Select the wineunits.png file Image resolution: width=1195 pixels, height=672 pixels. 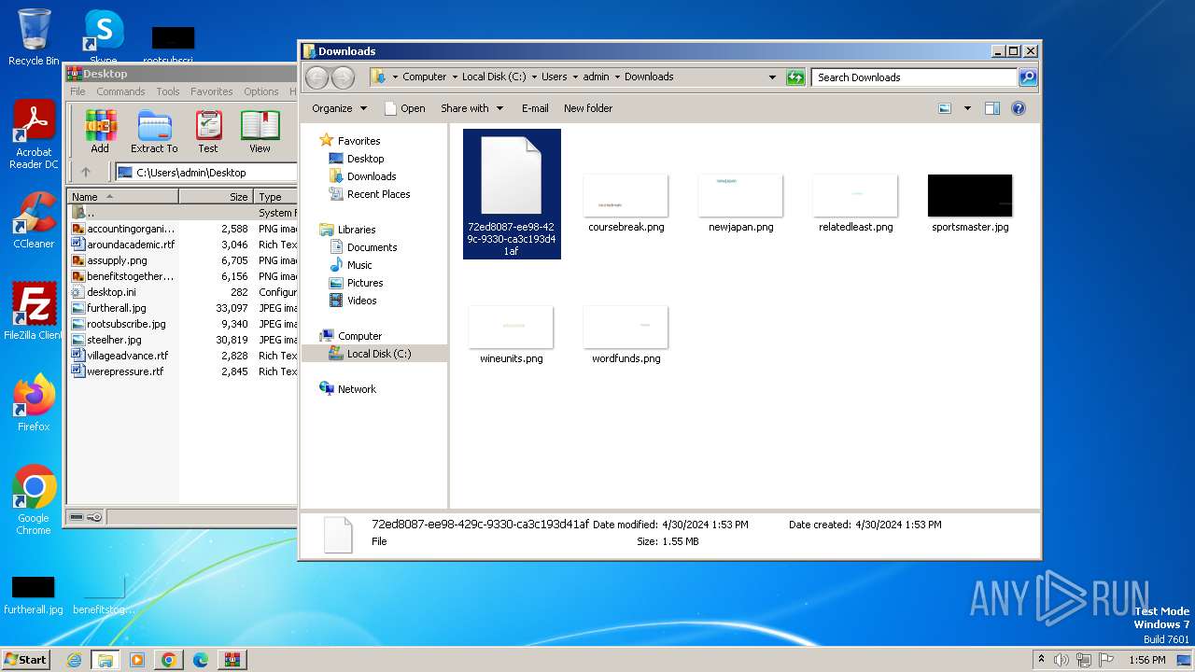pyautogui.click(x=512, y=335)
